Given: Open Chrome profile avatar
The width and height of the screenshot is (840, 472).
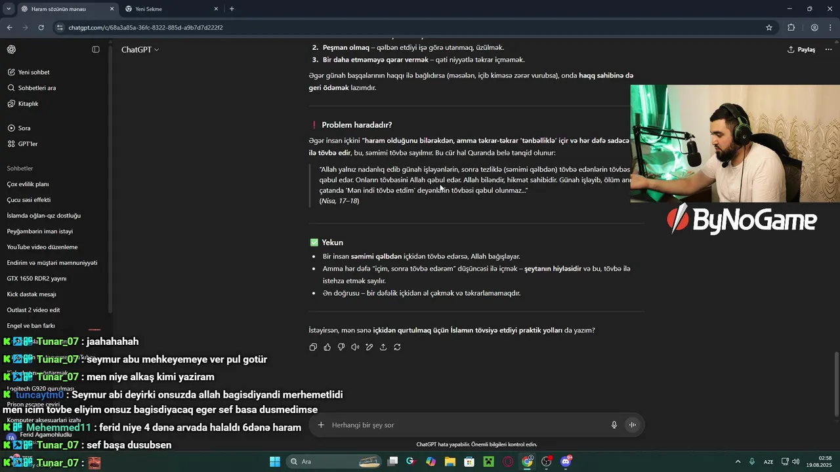Looking at the screenshot, I should tap(814, 28).
